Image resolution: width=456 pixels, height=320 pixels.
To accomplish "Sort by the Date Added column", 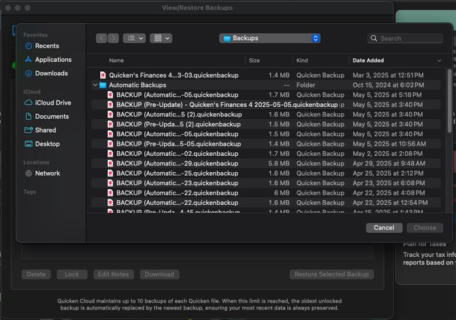I will [368, 60].
